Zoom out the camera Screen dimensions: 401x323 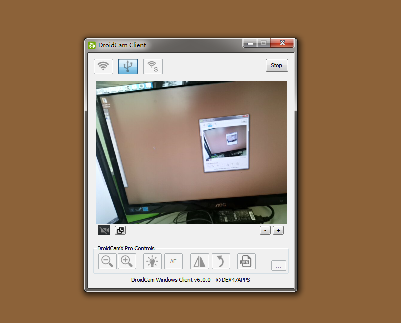[107, 261]
